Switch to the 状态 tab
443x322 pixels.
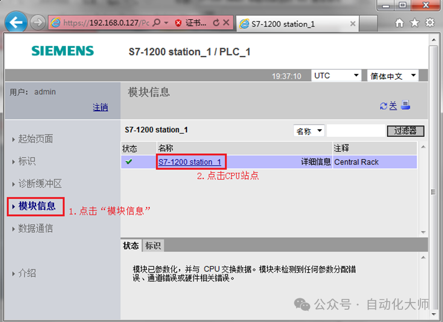[131, 245]
